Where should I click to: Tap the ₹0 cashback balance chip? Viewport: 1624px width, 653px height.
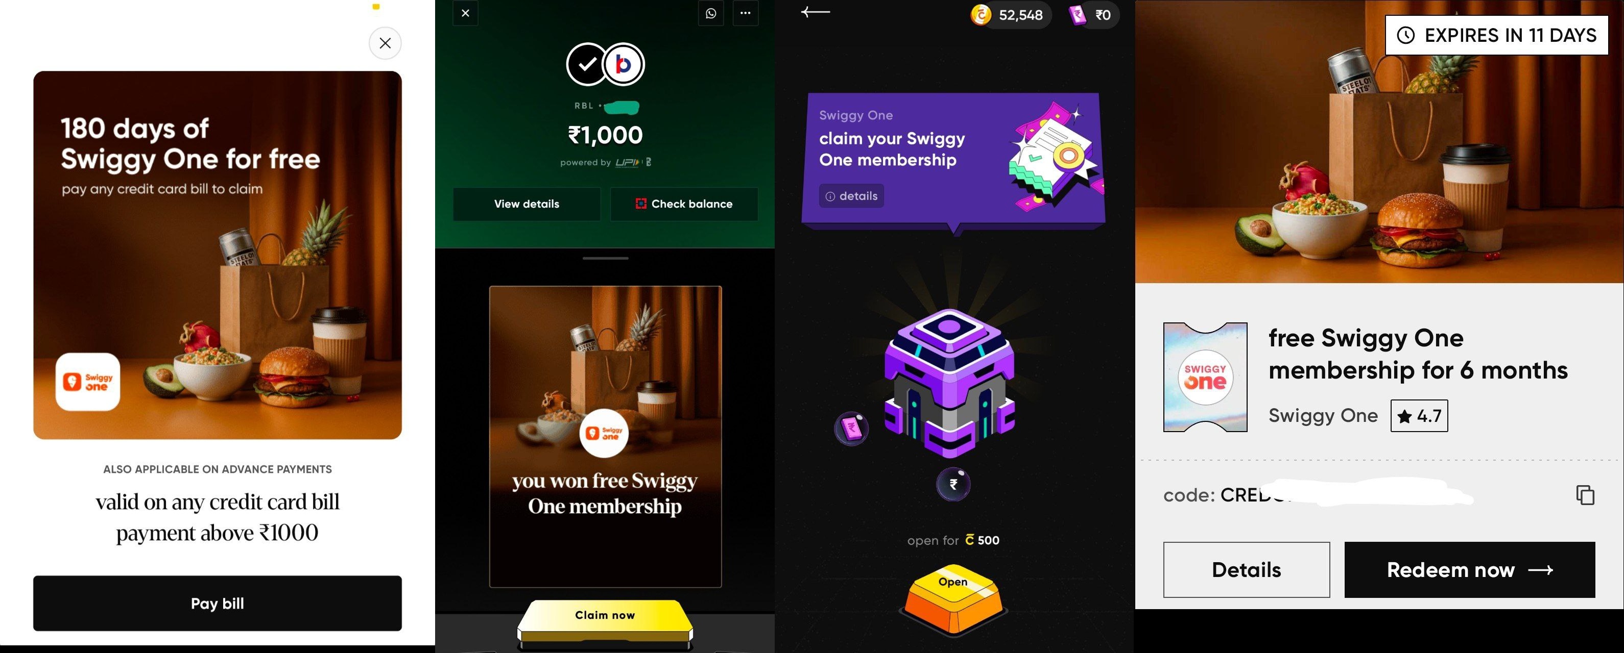click(1093, 14)
